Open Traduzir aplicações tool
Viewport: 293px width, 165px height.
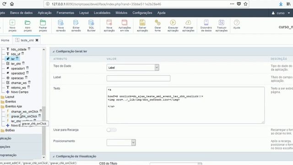tap(222, 26)
